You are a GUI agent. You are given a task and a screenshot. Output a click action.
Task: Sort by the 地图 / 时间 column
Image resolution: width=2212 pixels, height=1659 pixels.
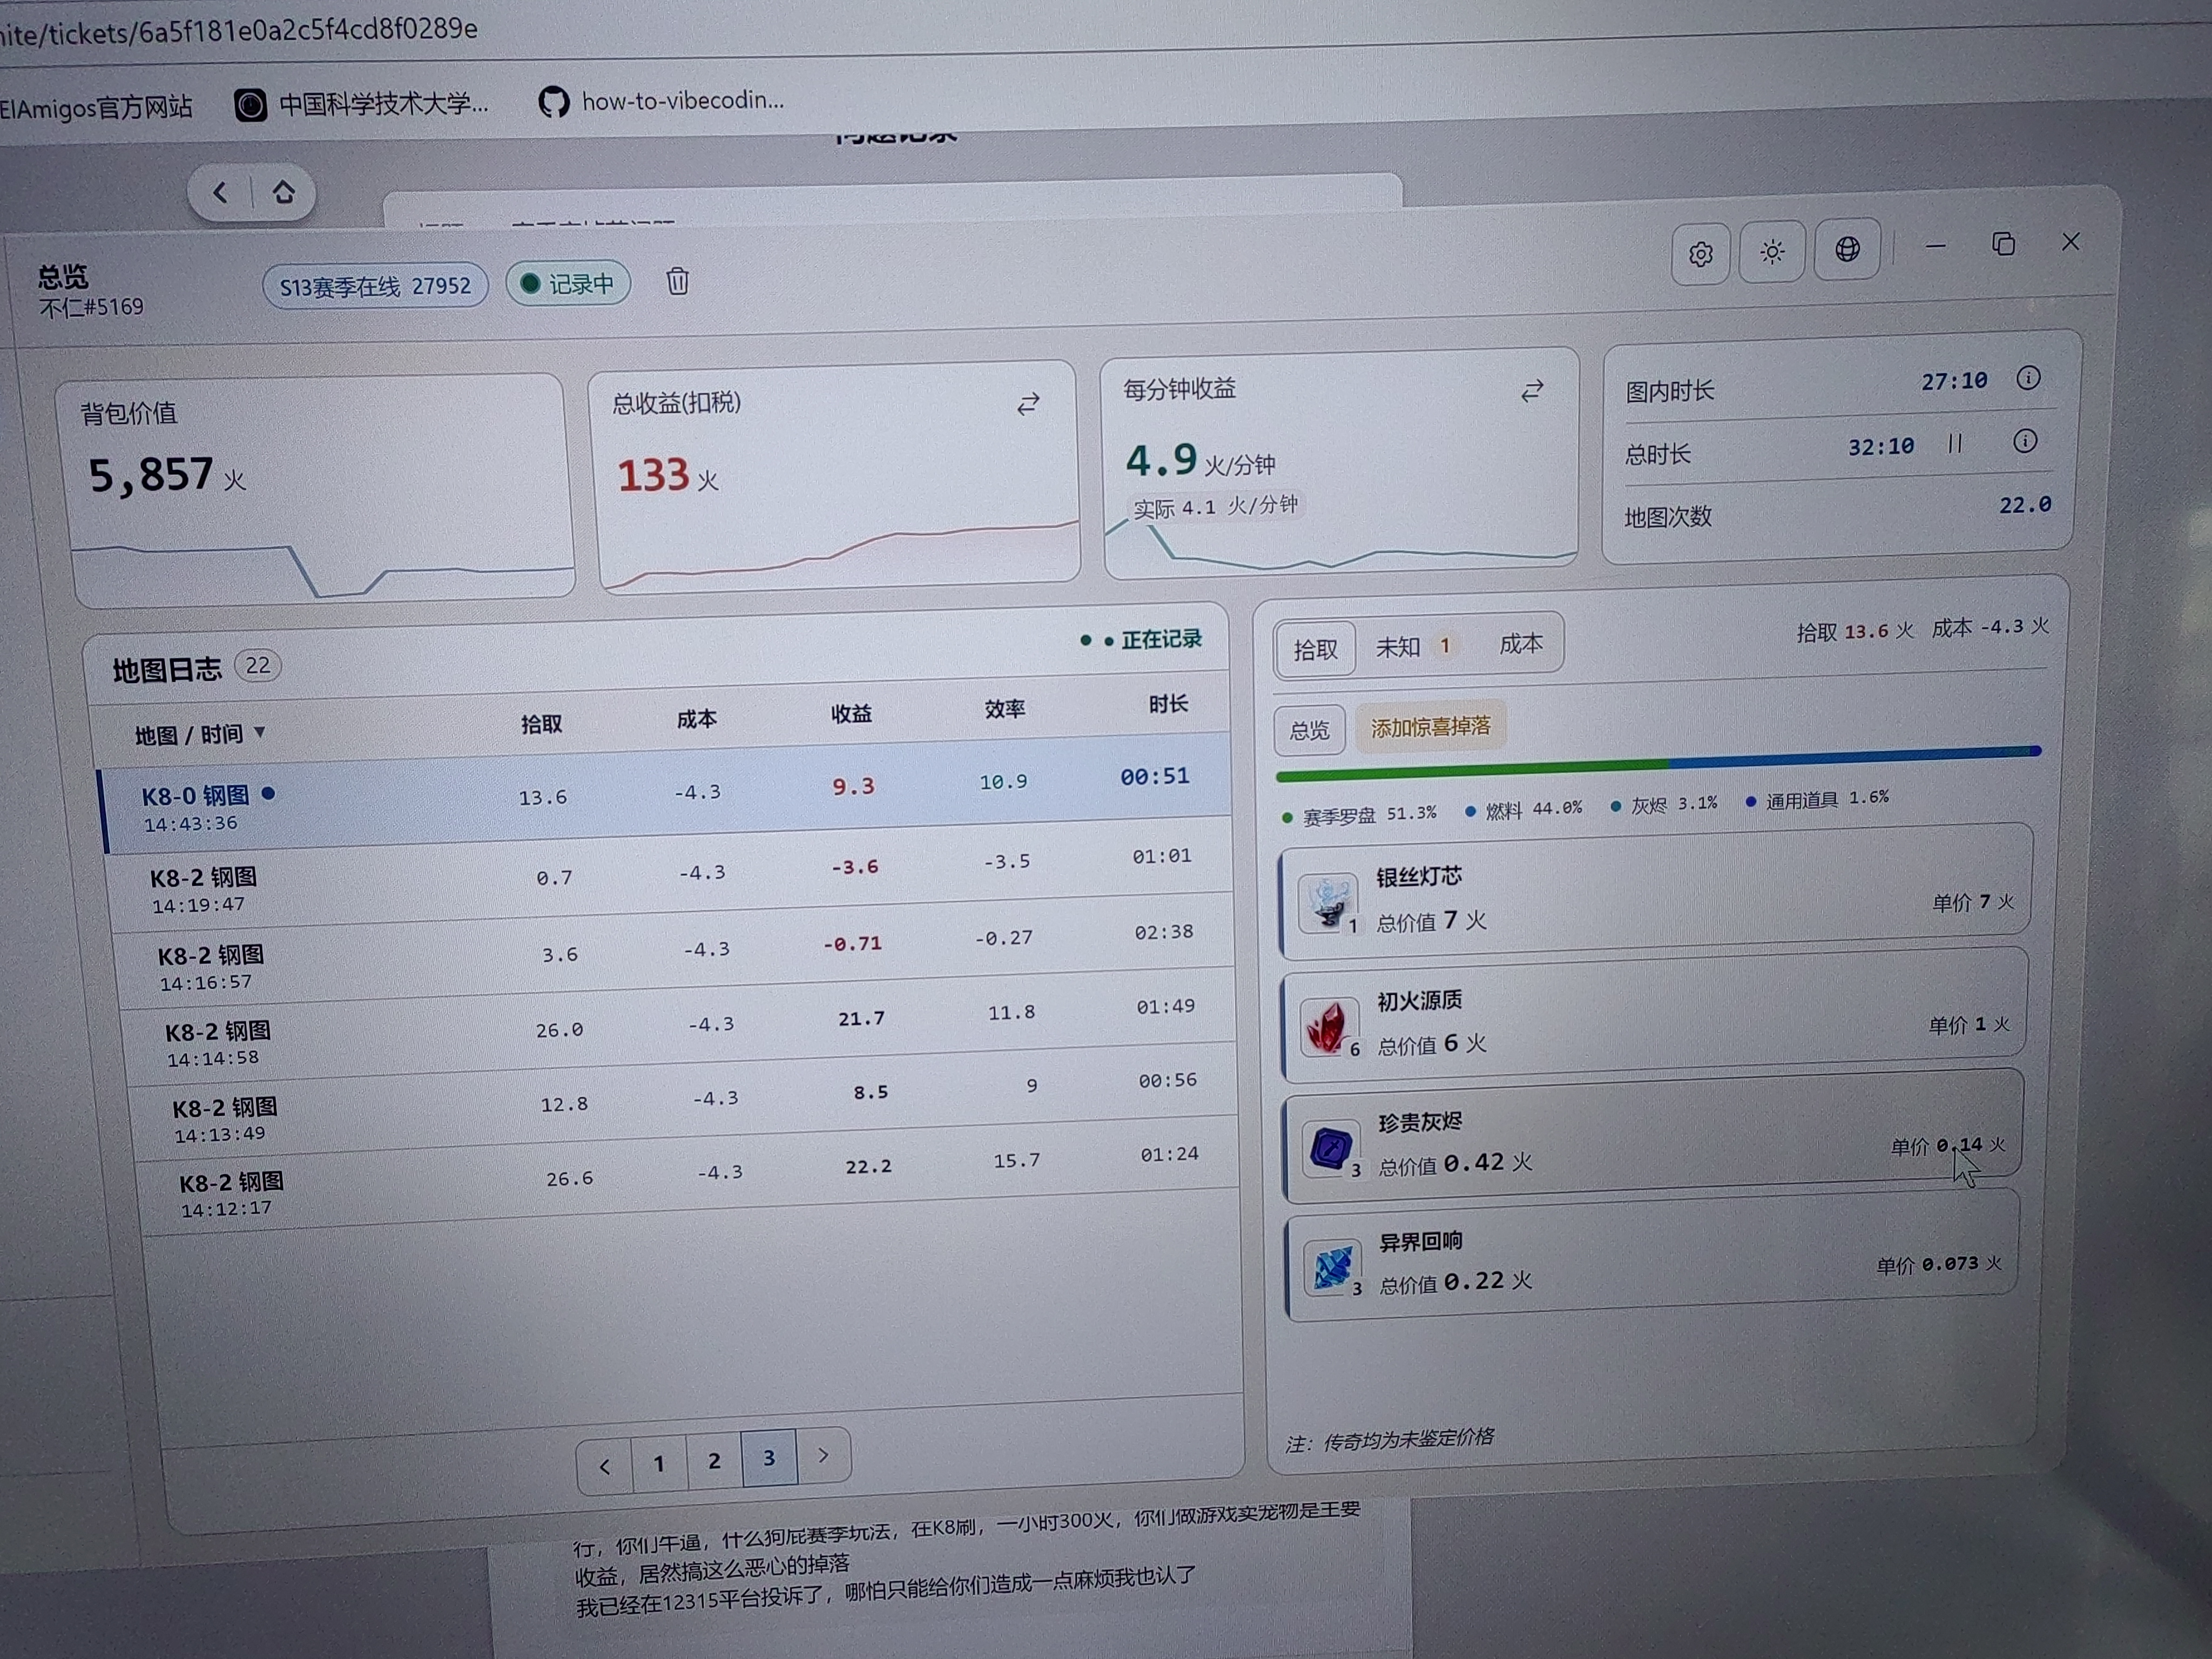tap(200, 735)
